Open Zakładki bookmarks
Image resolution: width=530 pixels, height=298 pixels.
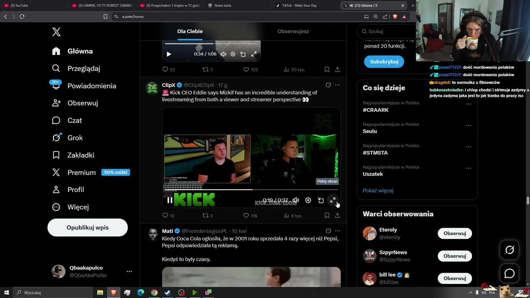(73, 155)
